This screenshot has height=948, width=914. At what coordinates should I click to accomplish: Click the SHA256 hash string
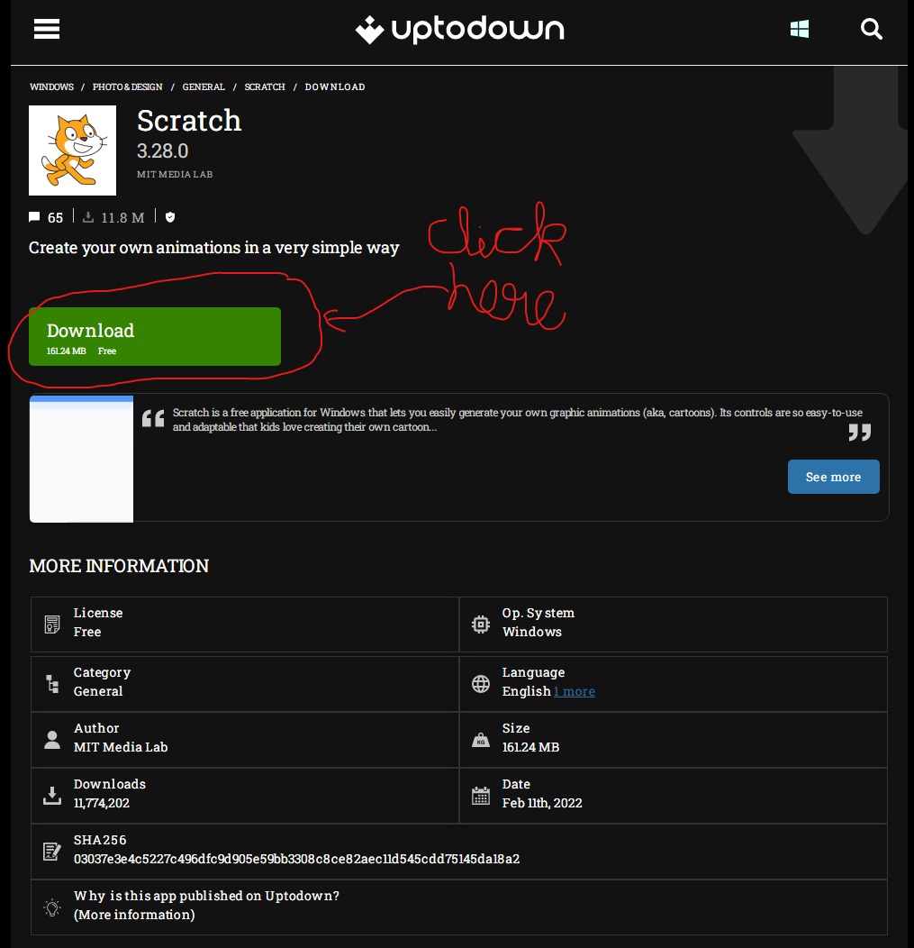click(296, 859)
